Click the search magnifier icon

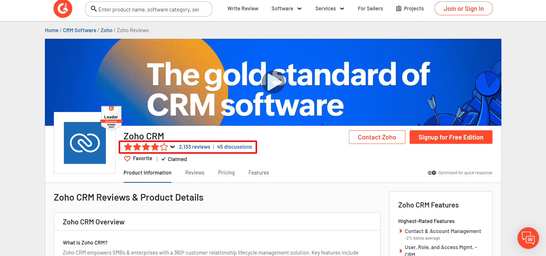(93, 9)
